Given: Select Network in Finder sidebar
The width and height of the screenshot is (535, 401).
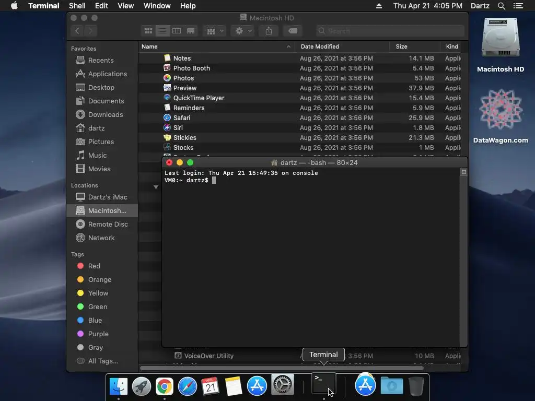Looking at the screenshot, I should click(101, 238).
